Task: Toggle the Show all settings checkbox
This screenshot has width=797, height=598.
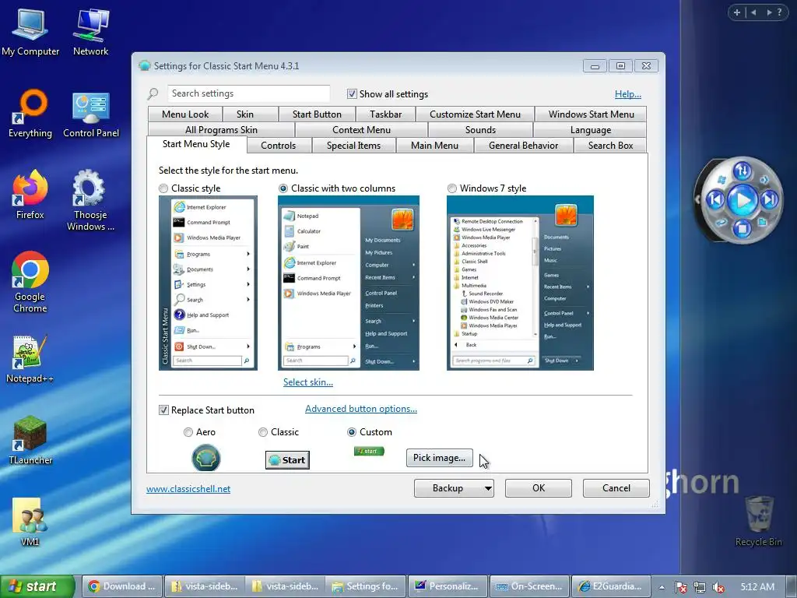Action: [352, 93]
